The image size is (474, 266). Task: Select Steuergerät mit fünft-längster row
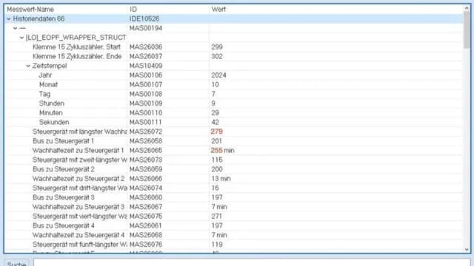click(x=234, y=245)
